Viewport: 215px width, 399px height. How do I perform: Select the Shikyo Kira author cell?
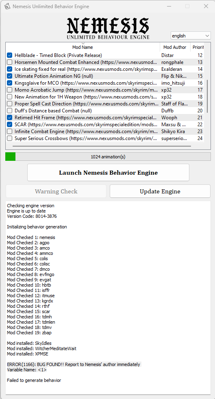(x=173, y=131)
